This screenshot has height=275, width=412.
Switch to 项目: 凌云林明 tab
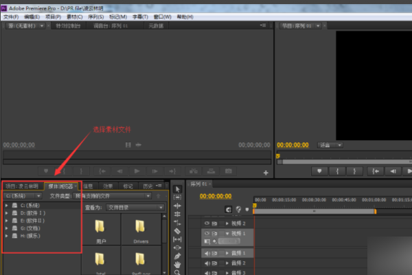coord(22,186)
